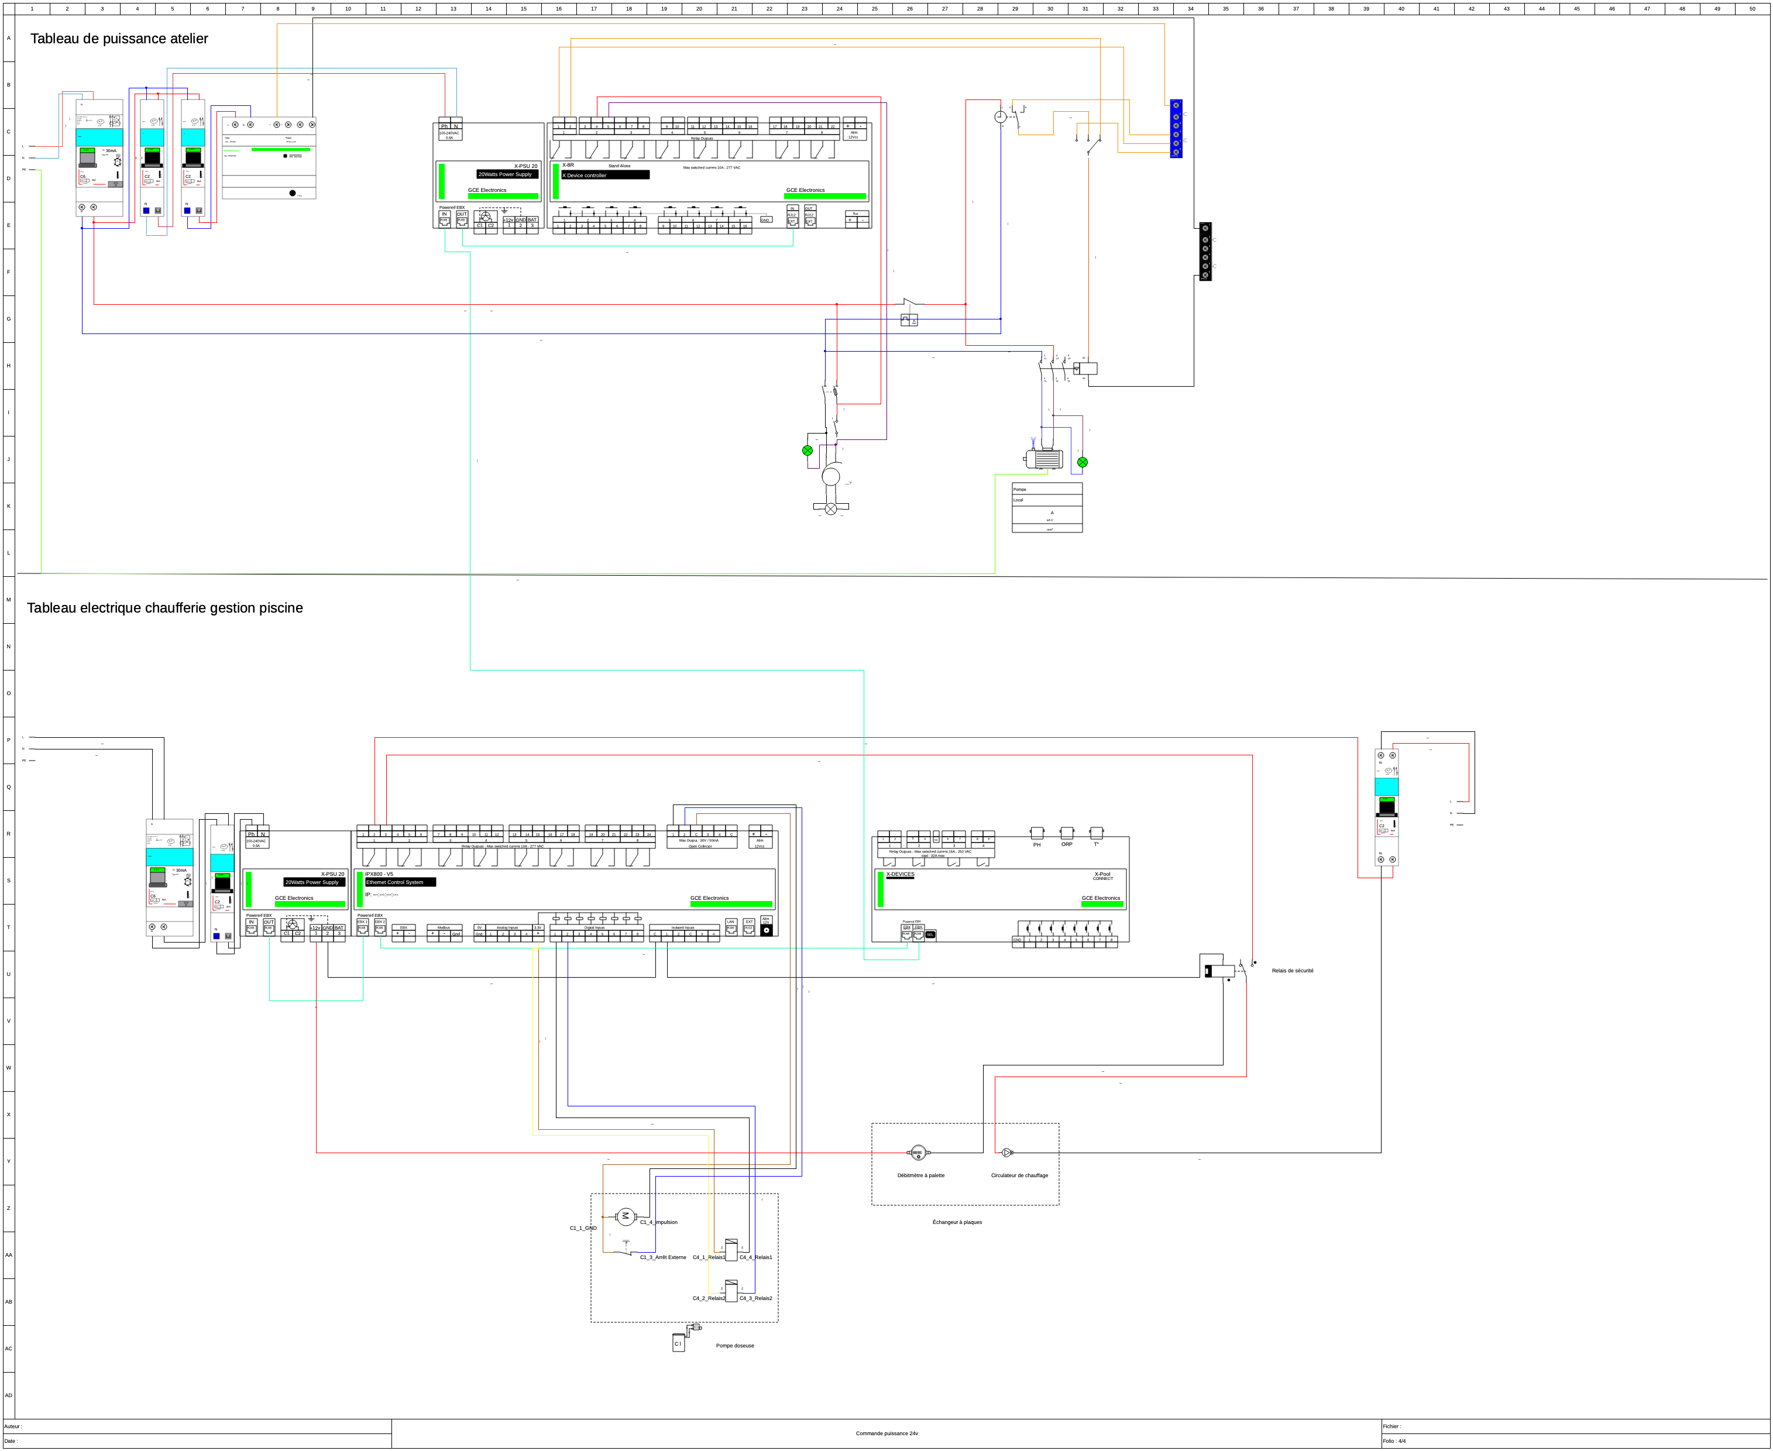Click the Débitmètre à palette symbol

click(x=918, y=1153)
